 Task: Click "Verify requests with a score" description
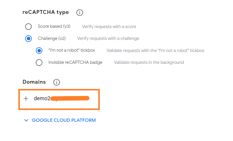109,27
